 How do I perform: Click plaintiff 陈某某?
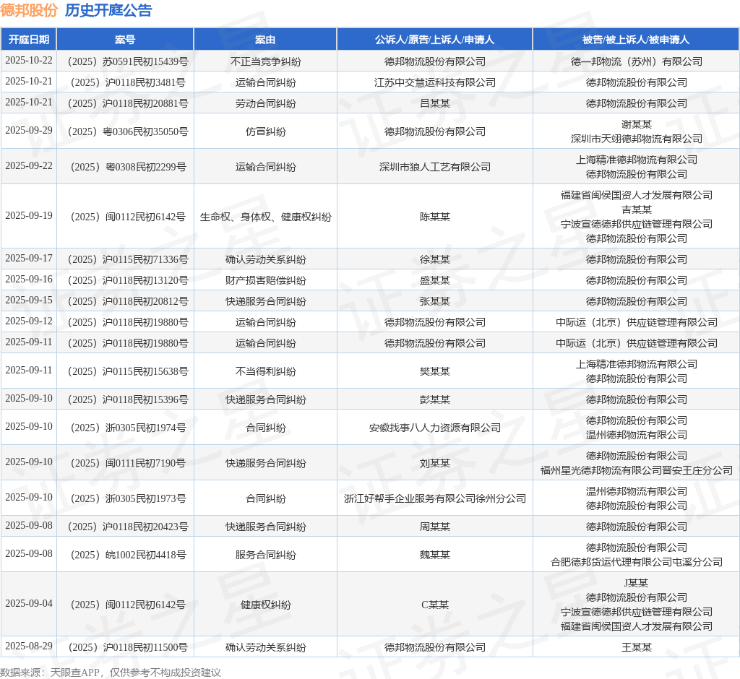point(434,217)
